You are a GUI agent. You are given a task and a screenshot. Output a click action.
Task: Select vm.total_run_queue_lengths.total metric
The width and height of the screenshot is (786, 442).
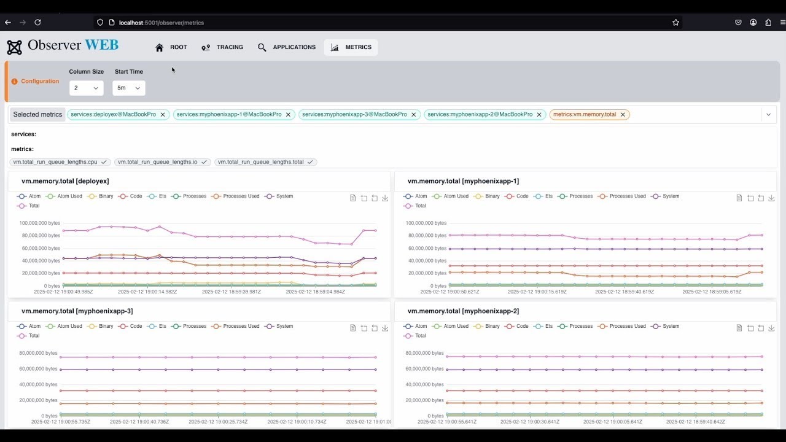point(266,162)
